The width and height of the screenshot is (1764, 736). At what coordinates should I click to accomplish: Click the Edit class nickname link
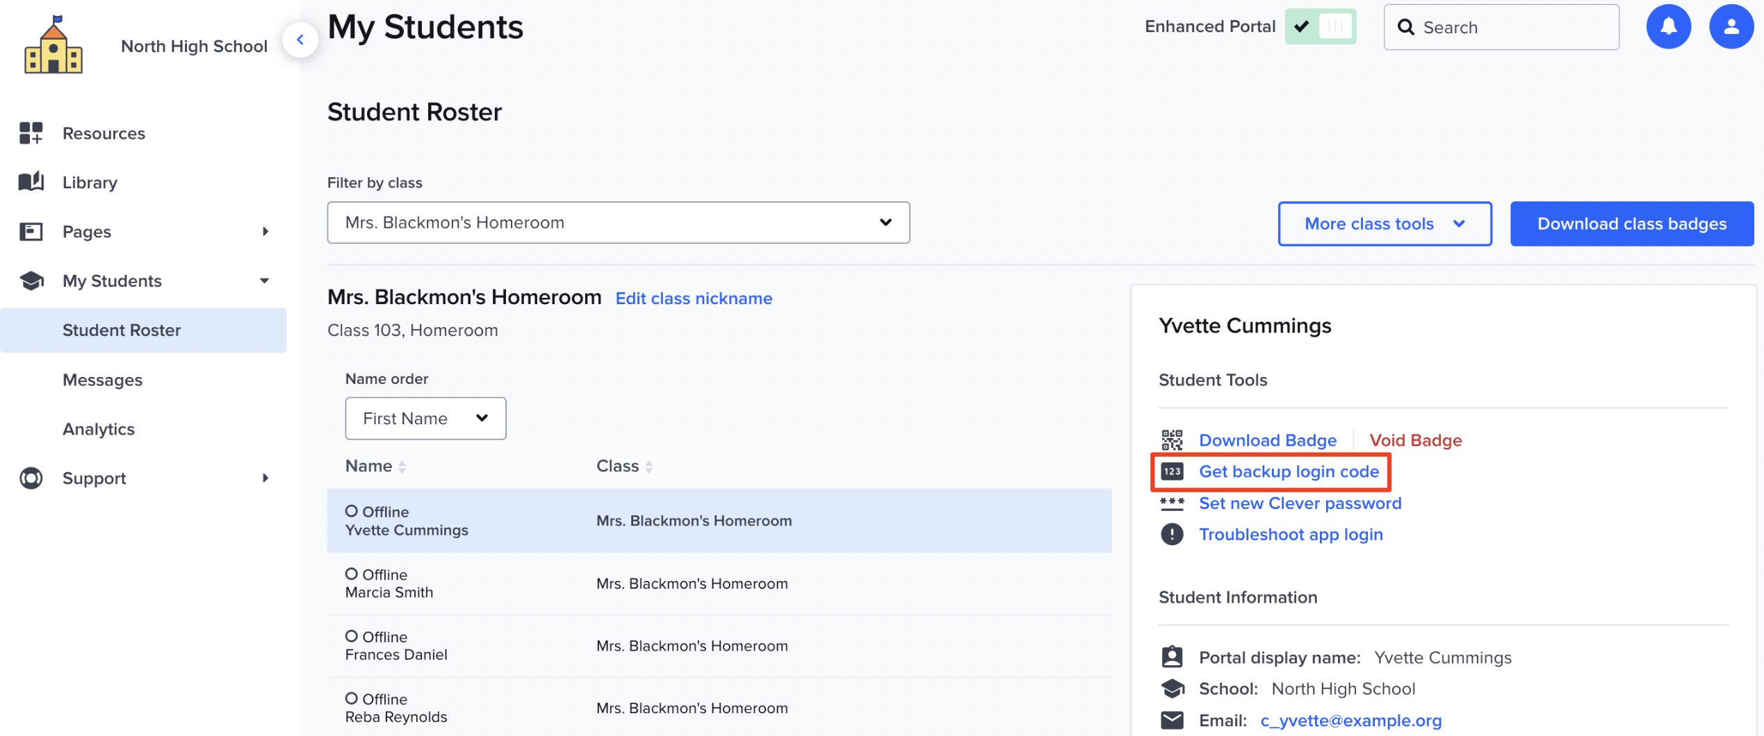coord(694,299)
